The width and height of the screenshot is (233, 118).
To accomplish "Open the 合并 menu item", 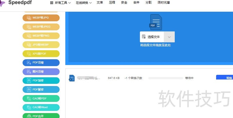I will coord(136,3).
